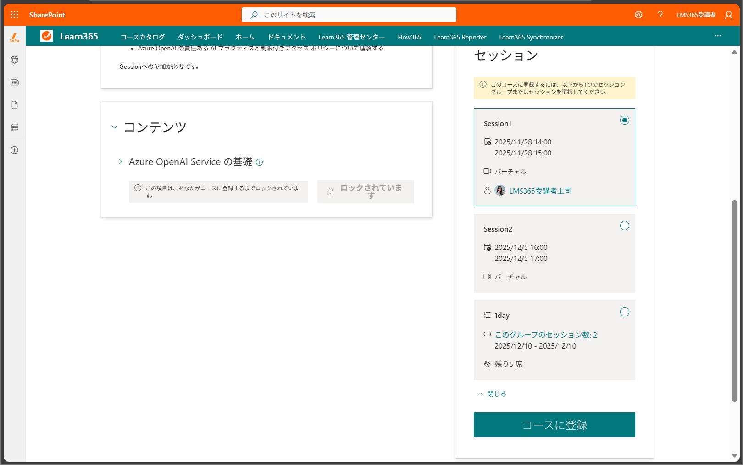This screenshot has height=465, width=743.
Task: Open the news icon in left rail
Action: 15,83
